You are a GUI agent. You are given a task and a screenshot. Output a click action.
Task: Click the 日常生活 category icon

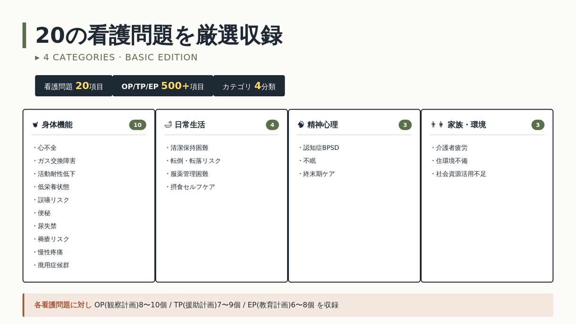pos(168,125)
